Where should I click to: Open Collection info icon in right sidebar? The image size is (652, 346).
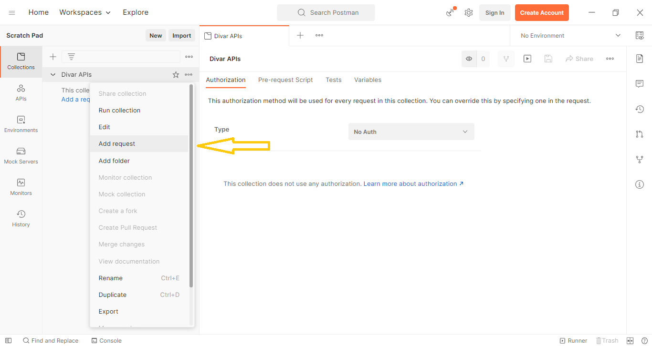pos(640,184)
